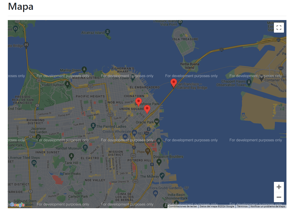The width and height of the screenshot is (297, 219).
Task: Click the PACIFIC HEIGHTS neighborhood label
Action: pyautogui.click(x=90, y=96)
